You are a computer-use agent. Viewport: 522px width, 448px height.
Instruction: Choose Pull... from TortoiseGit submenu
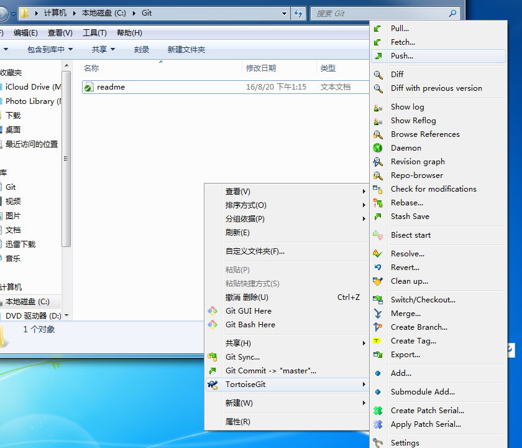tap(439, 29)
